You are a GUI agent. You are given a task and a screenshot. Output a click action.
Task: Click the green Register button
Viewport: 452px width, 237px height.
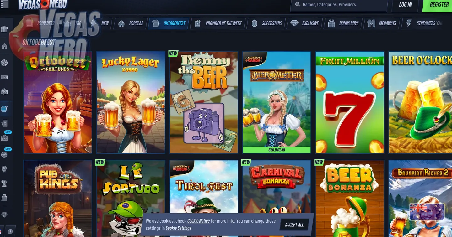pyautogui.click(x=438, y=5)
